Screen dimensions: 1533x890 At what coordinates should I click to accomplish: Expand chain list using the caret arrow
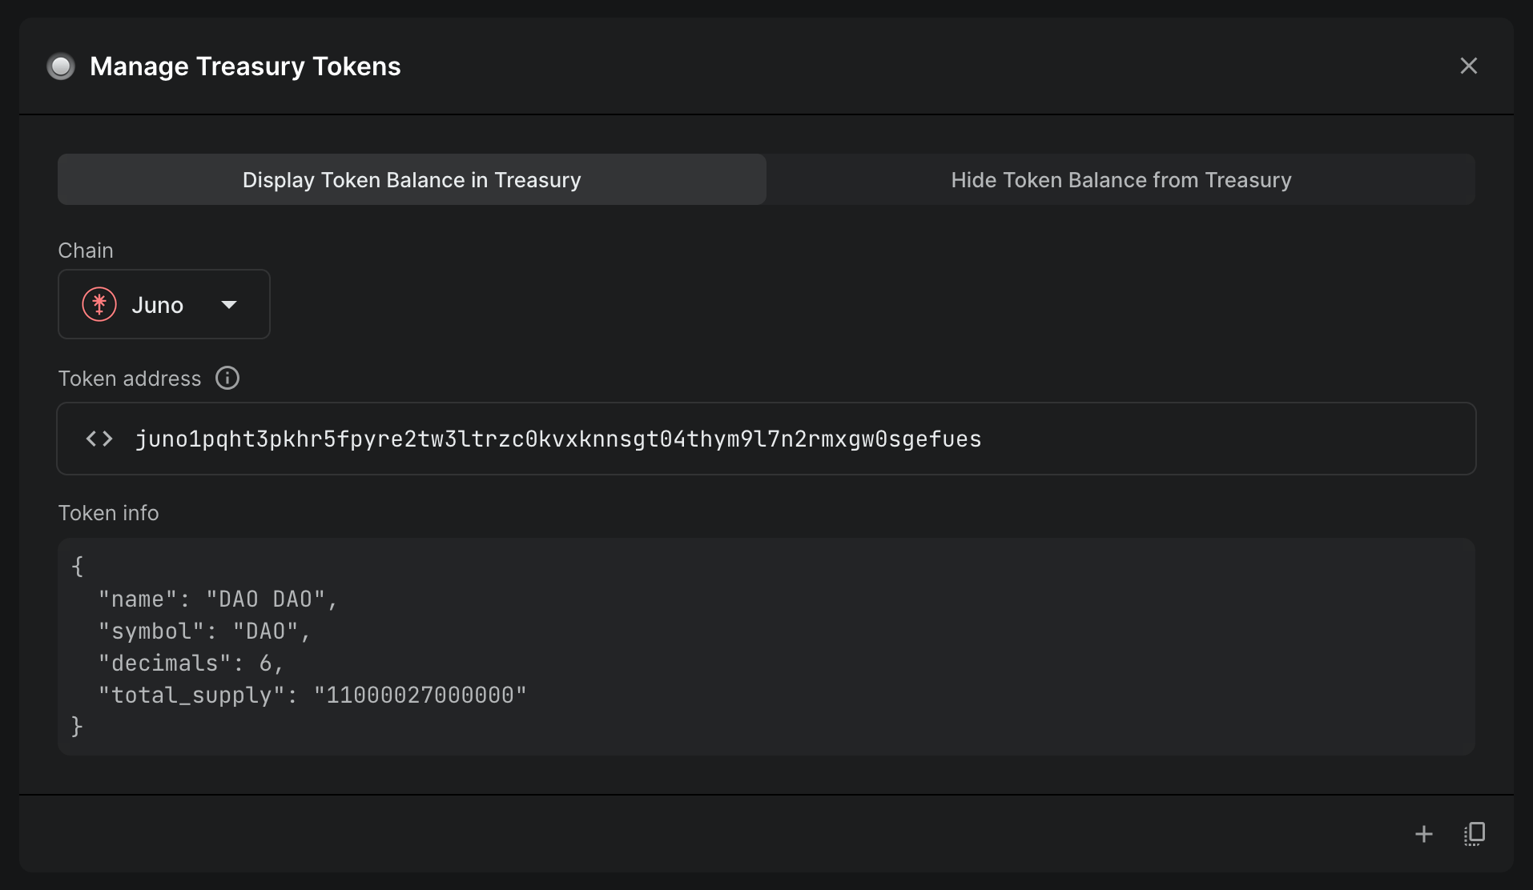coord(229,305)
